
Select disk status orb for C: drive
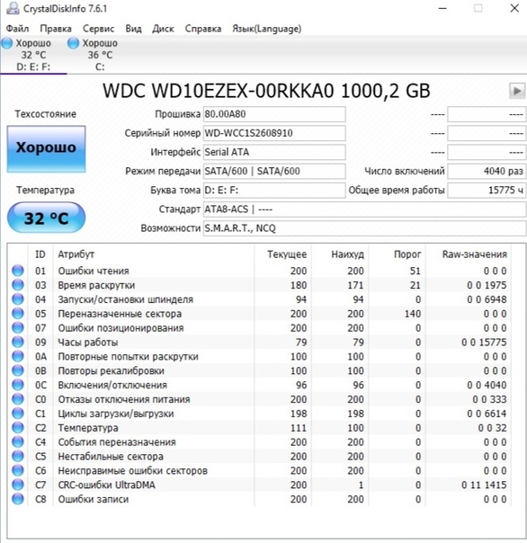pyautogui.click(x=73, y=43)
